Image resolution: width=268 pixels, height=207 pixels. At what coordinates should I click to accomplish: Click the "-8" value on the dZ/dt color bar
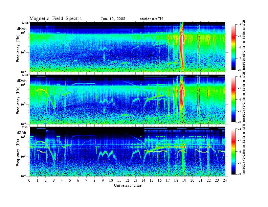pyautogui.click(x=240, y=174)
